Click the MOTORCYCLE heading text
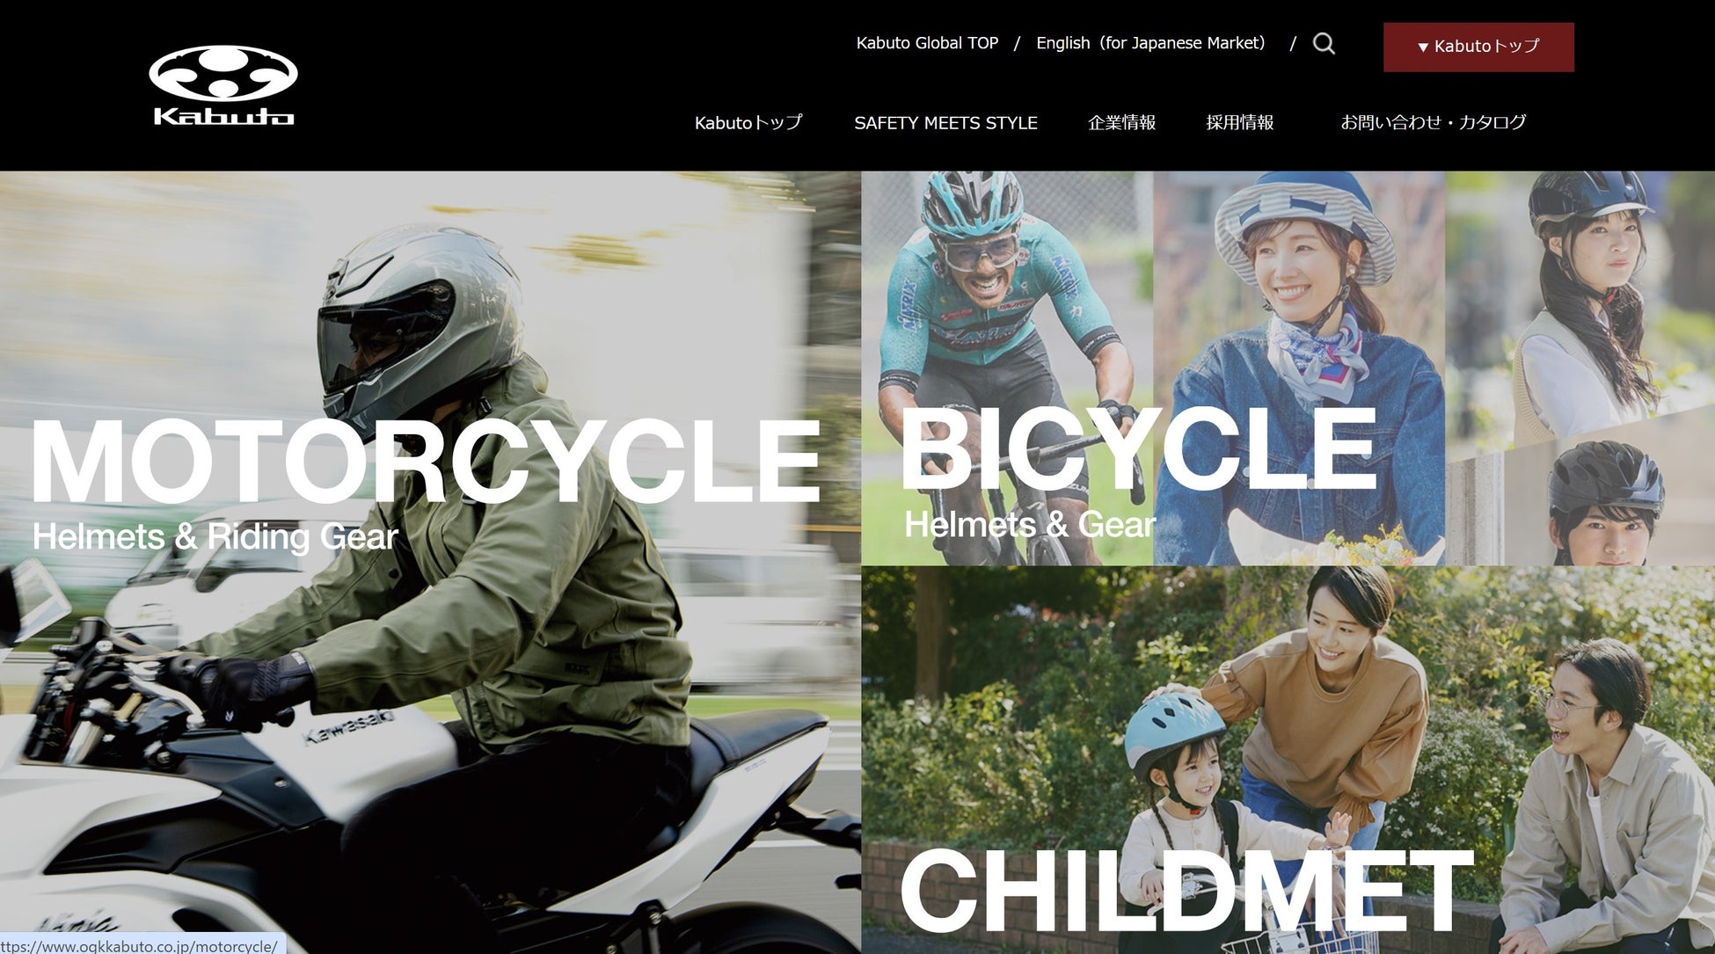This screenshot has height=954, width=1715. 426,462
